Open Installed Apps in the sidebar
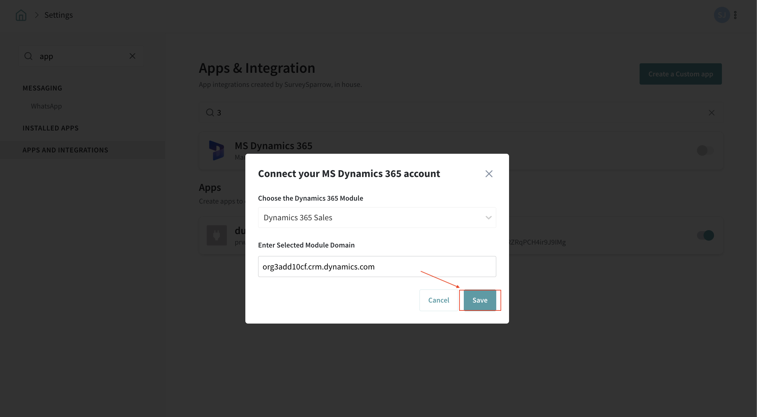The image size is (757, 417). [x=51, y=128]
